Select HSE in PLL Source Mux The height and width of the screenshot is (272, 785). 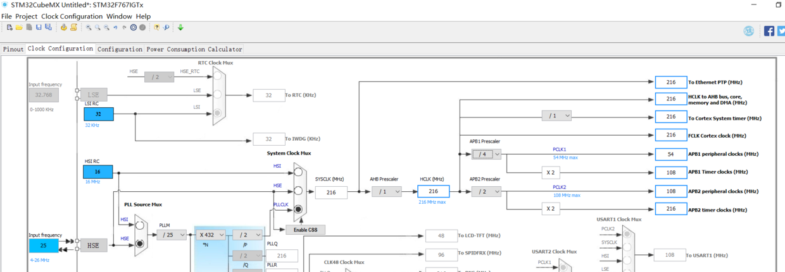[140, 244]
